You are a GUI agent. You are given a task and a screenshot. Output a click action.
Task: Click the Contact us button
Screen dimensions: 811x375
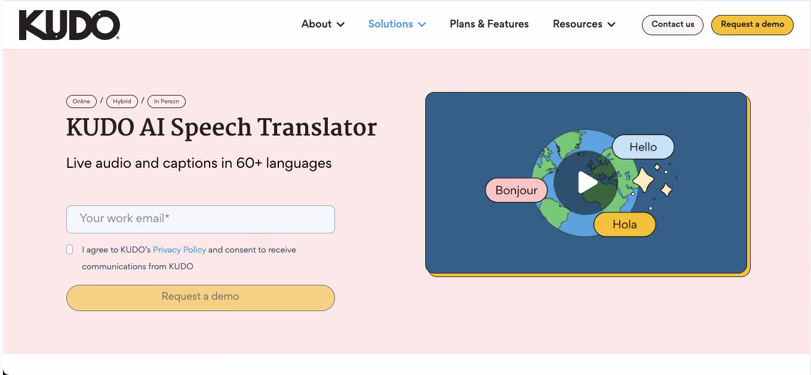672,24
